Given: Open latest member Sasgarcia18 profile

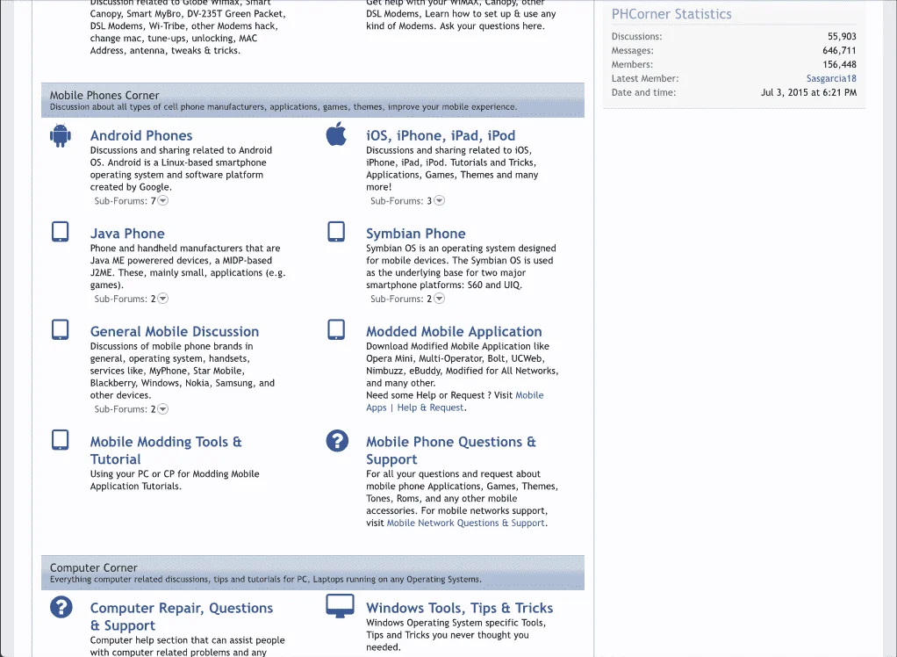Looking at the screenshot, I should pos(831,78).
